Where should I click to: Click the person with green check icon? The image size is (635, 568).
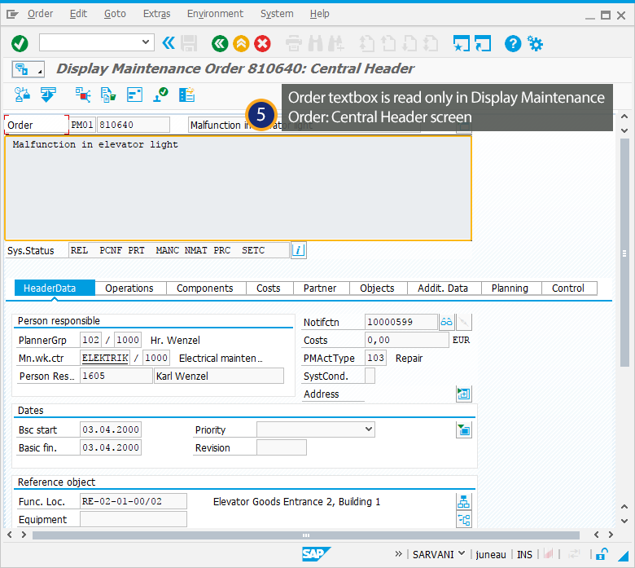160,95
